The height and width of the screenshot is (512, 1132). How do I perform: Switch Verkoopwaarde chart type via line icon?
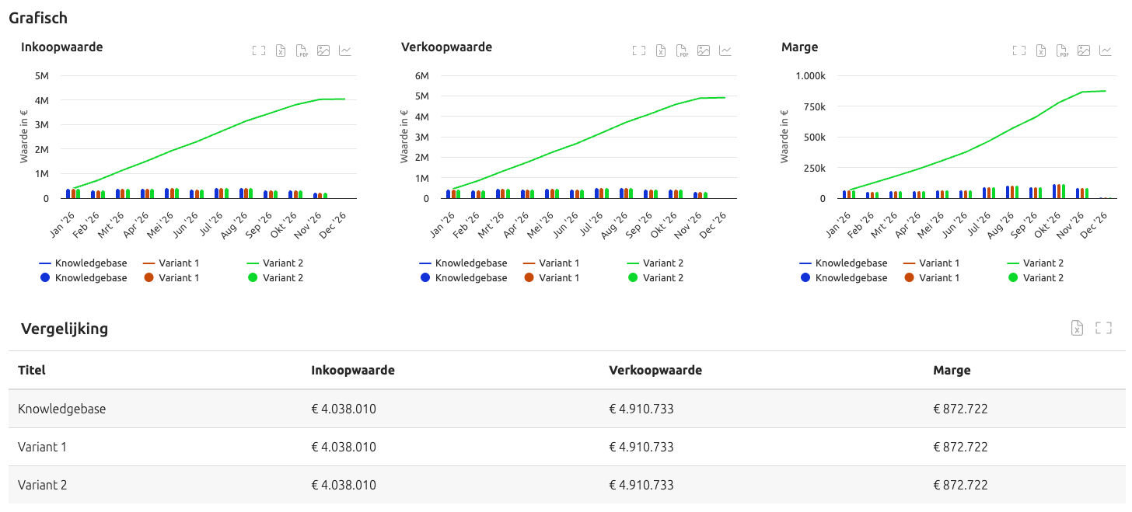click(x=725, y=51)
